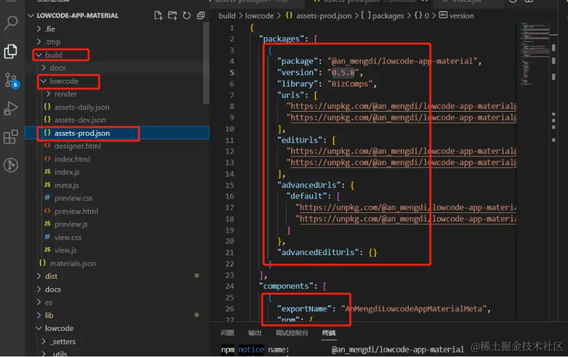Click the "exportName" key on line 26
Image resolution: width=568 pixels, height=357 pixels.
coord(305,309)
